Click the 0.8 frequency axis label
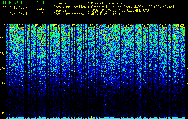Image resolution: width=188 pixels, height=119 pixels. (3, 83)
